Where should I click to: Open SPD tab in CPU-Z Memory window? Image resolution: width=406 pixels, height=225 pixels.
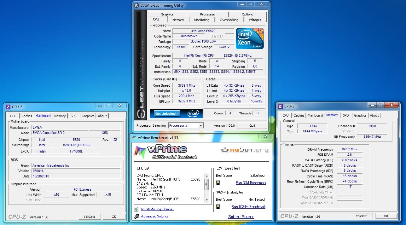click(x=346, y=115)
